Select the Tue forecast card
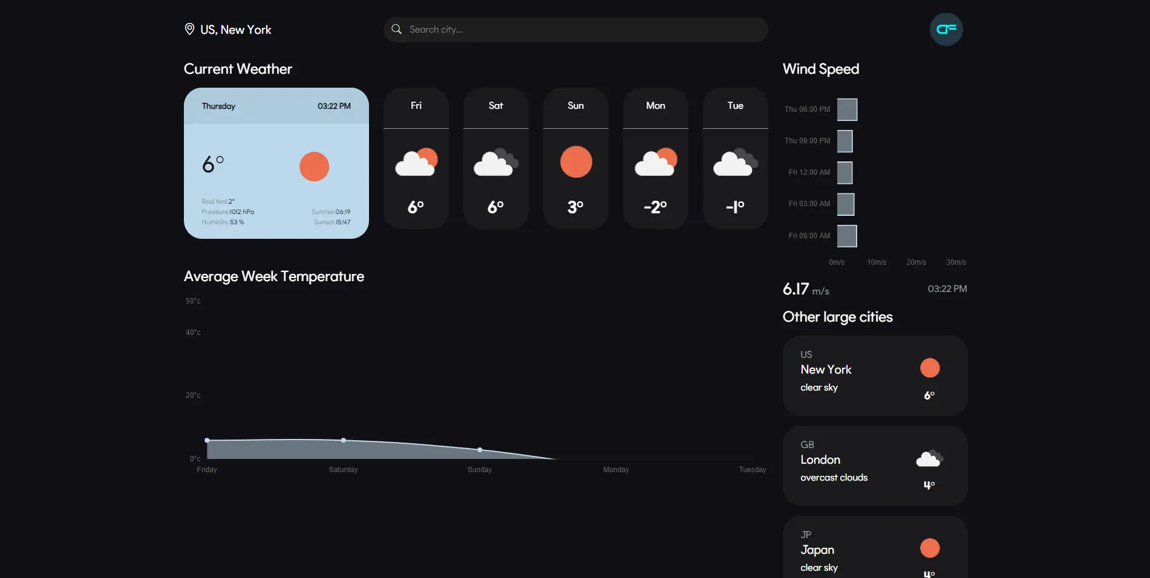 click(736, 158)
